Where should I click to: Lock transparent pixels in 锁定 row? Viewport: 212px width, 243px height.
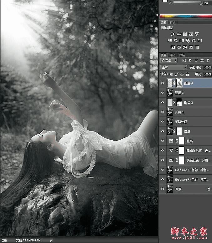click(x=171, y=74)
